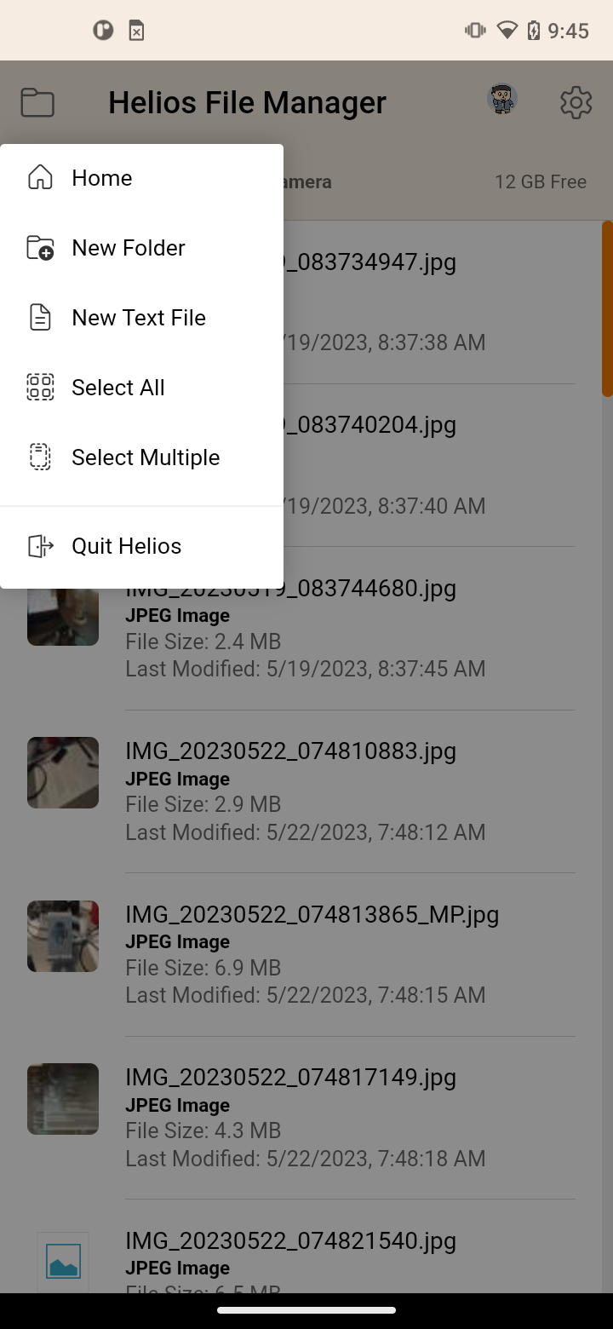Open the folder navigation icon

click(37, 102)
